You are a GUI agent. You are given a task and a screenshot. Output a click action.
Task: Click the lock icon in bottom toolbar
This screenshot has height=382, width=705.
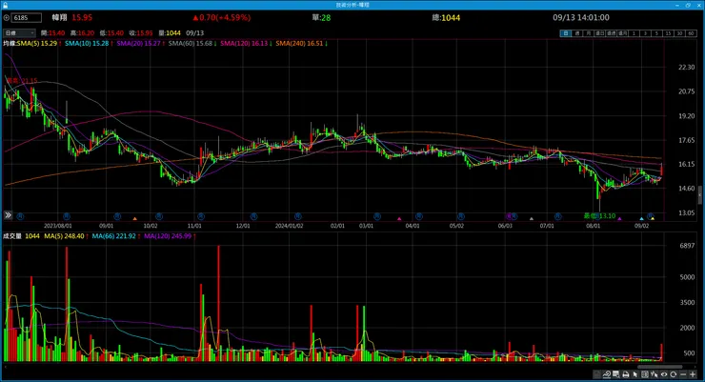pos(596,374)
